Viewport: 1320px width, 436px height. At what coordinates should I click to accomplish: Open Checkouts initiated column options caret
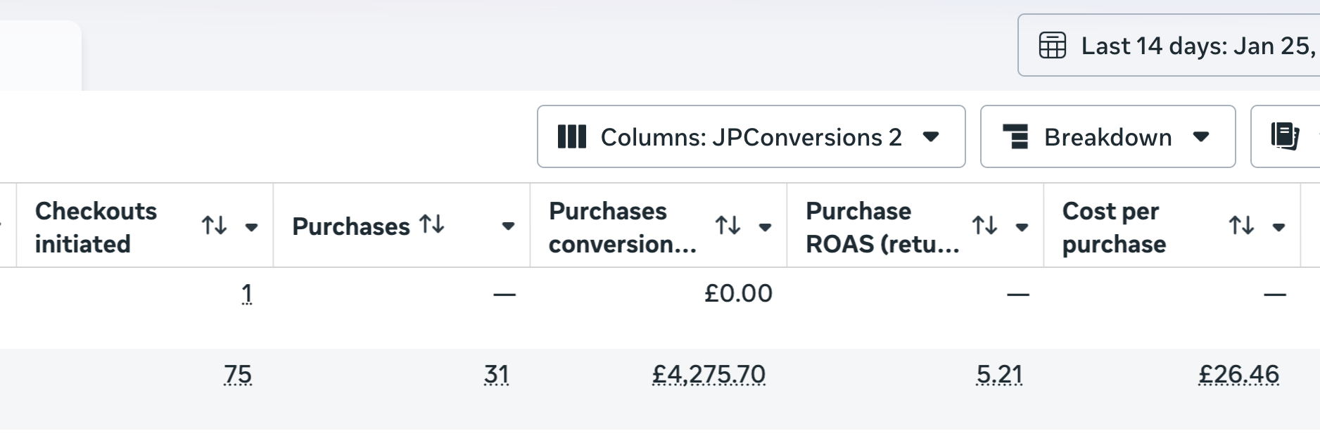tap(251, 226)
